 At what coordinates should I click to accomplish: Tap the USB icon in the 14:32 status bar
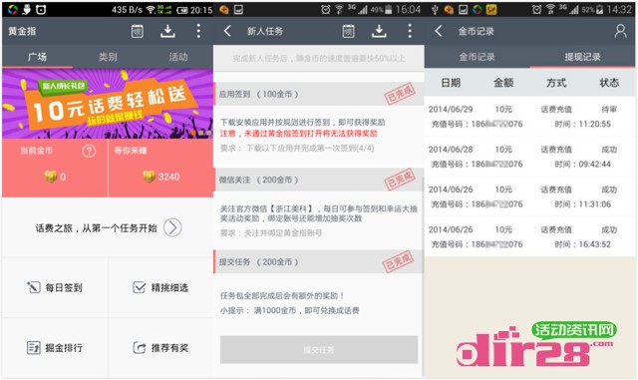(x=435, y=9)
